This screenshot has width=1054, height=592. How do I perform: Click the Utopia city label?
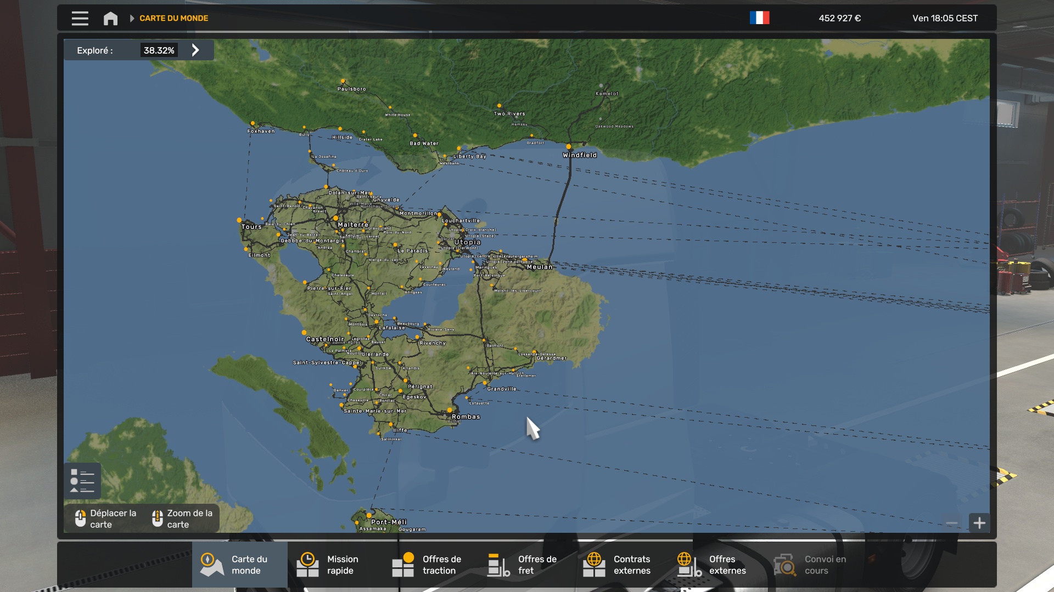pos(467,242)
